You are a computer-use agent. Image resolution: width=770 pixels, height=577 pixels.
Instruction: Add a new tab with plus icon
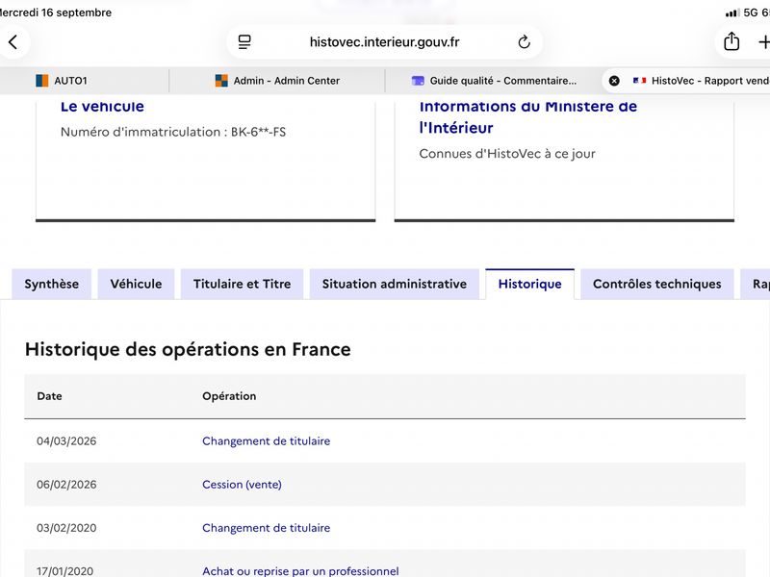(x=763, y=42)
